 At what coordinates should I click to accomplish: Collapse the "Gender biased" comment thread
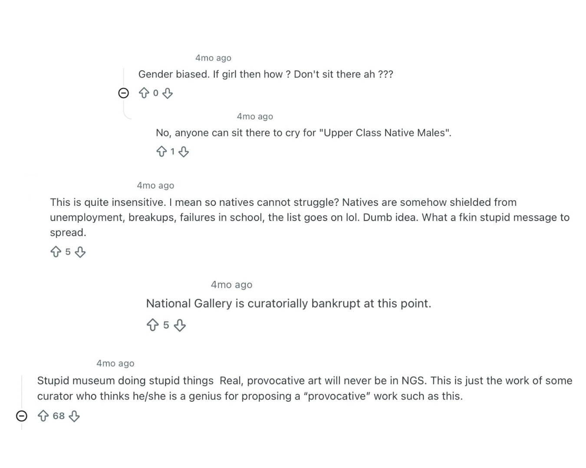124,93
